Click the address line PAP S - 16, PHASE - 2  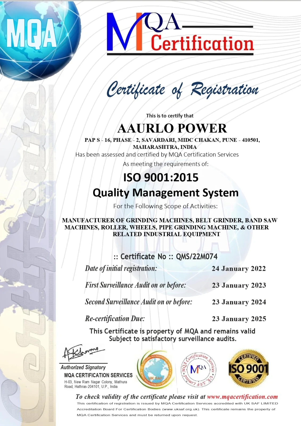point(172,140)
